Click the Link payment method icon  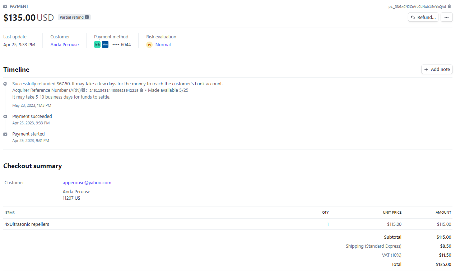[x=97, y=45]
